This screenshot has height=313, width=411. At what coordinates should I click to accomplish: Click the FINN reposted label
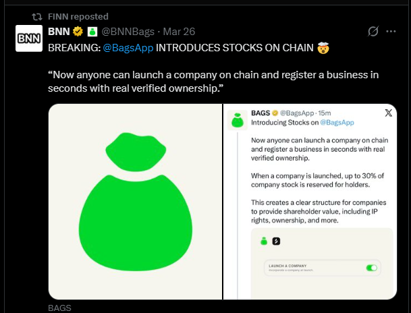[78, 16]
